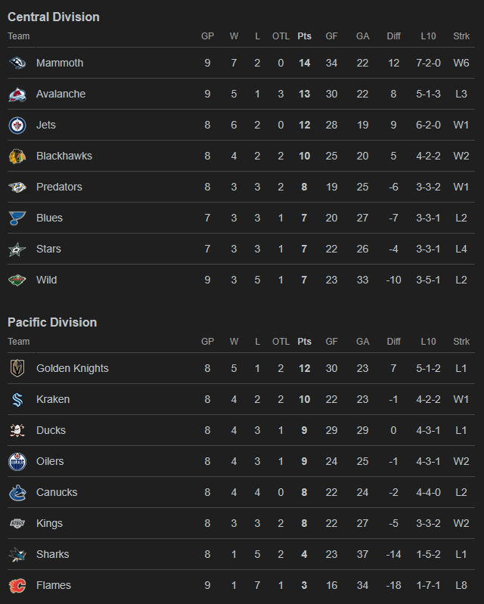This screenshot has height=604, width=484.
Task: Click the Pacific Division heading
Action: pos(52,322)
